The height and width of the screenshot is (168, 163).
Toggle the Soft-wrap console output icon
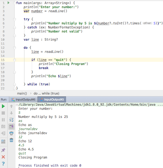[x=11, y=120]
